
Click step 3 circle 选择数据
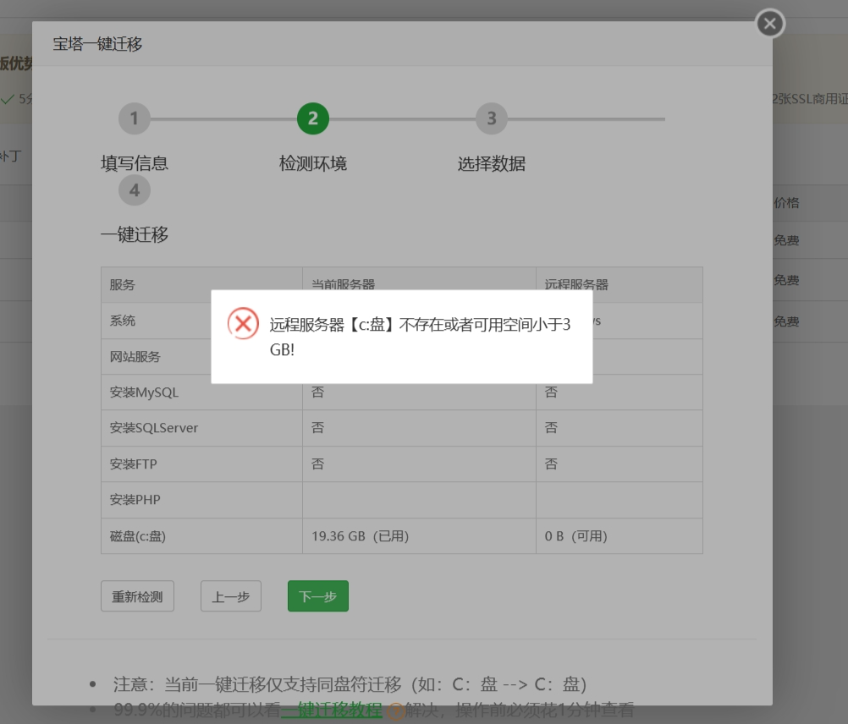click(491, 118)
